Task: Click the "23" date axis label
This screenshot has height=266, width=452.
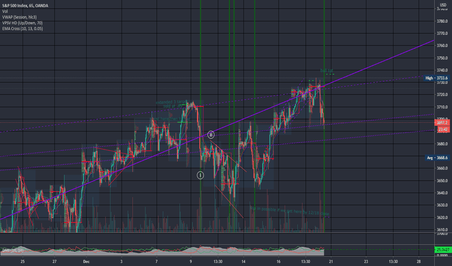Action: (x=366, y=261)
